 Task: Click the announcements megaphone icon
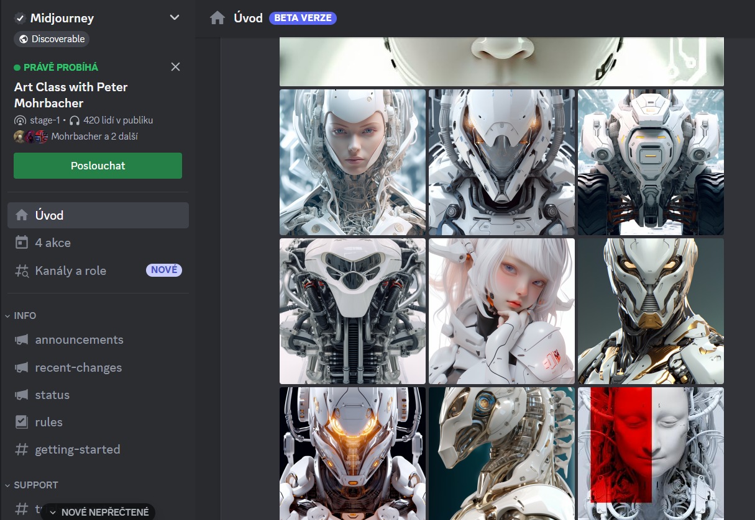(22, 339)
